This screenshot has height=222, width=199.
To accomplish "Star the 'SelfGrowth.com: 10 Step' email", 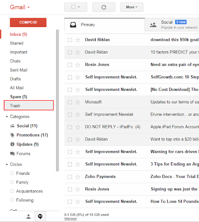I will 78,77.
